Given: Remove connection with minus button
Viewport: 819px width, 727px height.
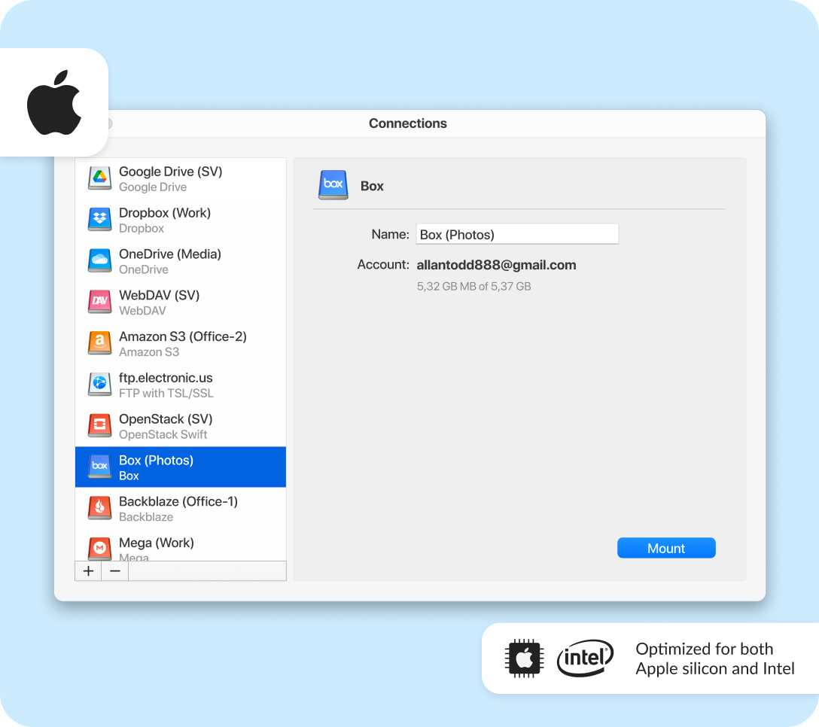Looking at the screenshot, I should [x=115, y=571].
